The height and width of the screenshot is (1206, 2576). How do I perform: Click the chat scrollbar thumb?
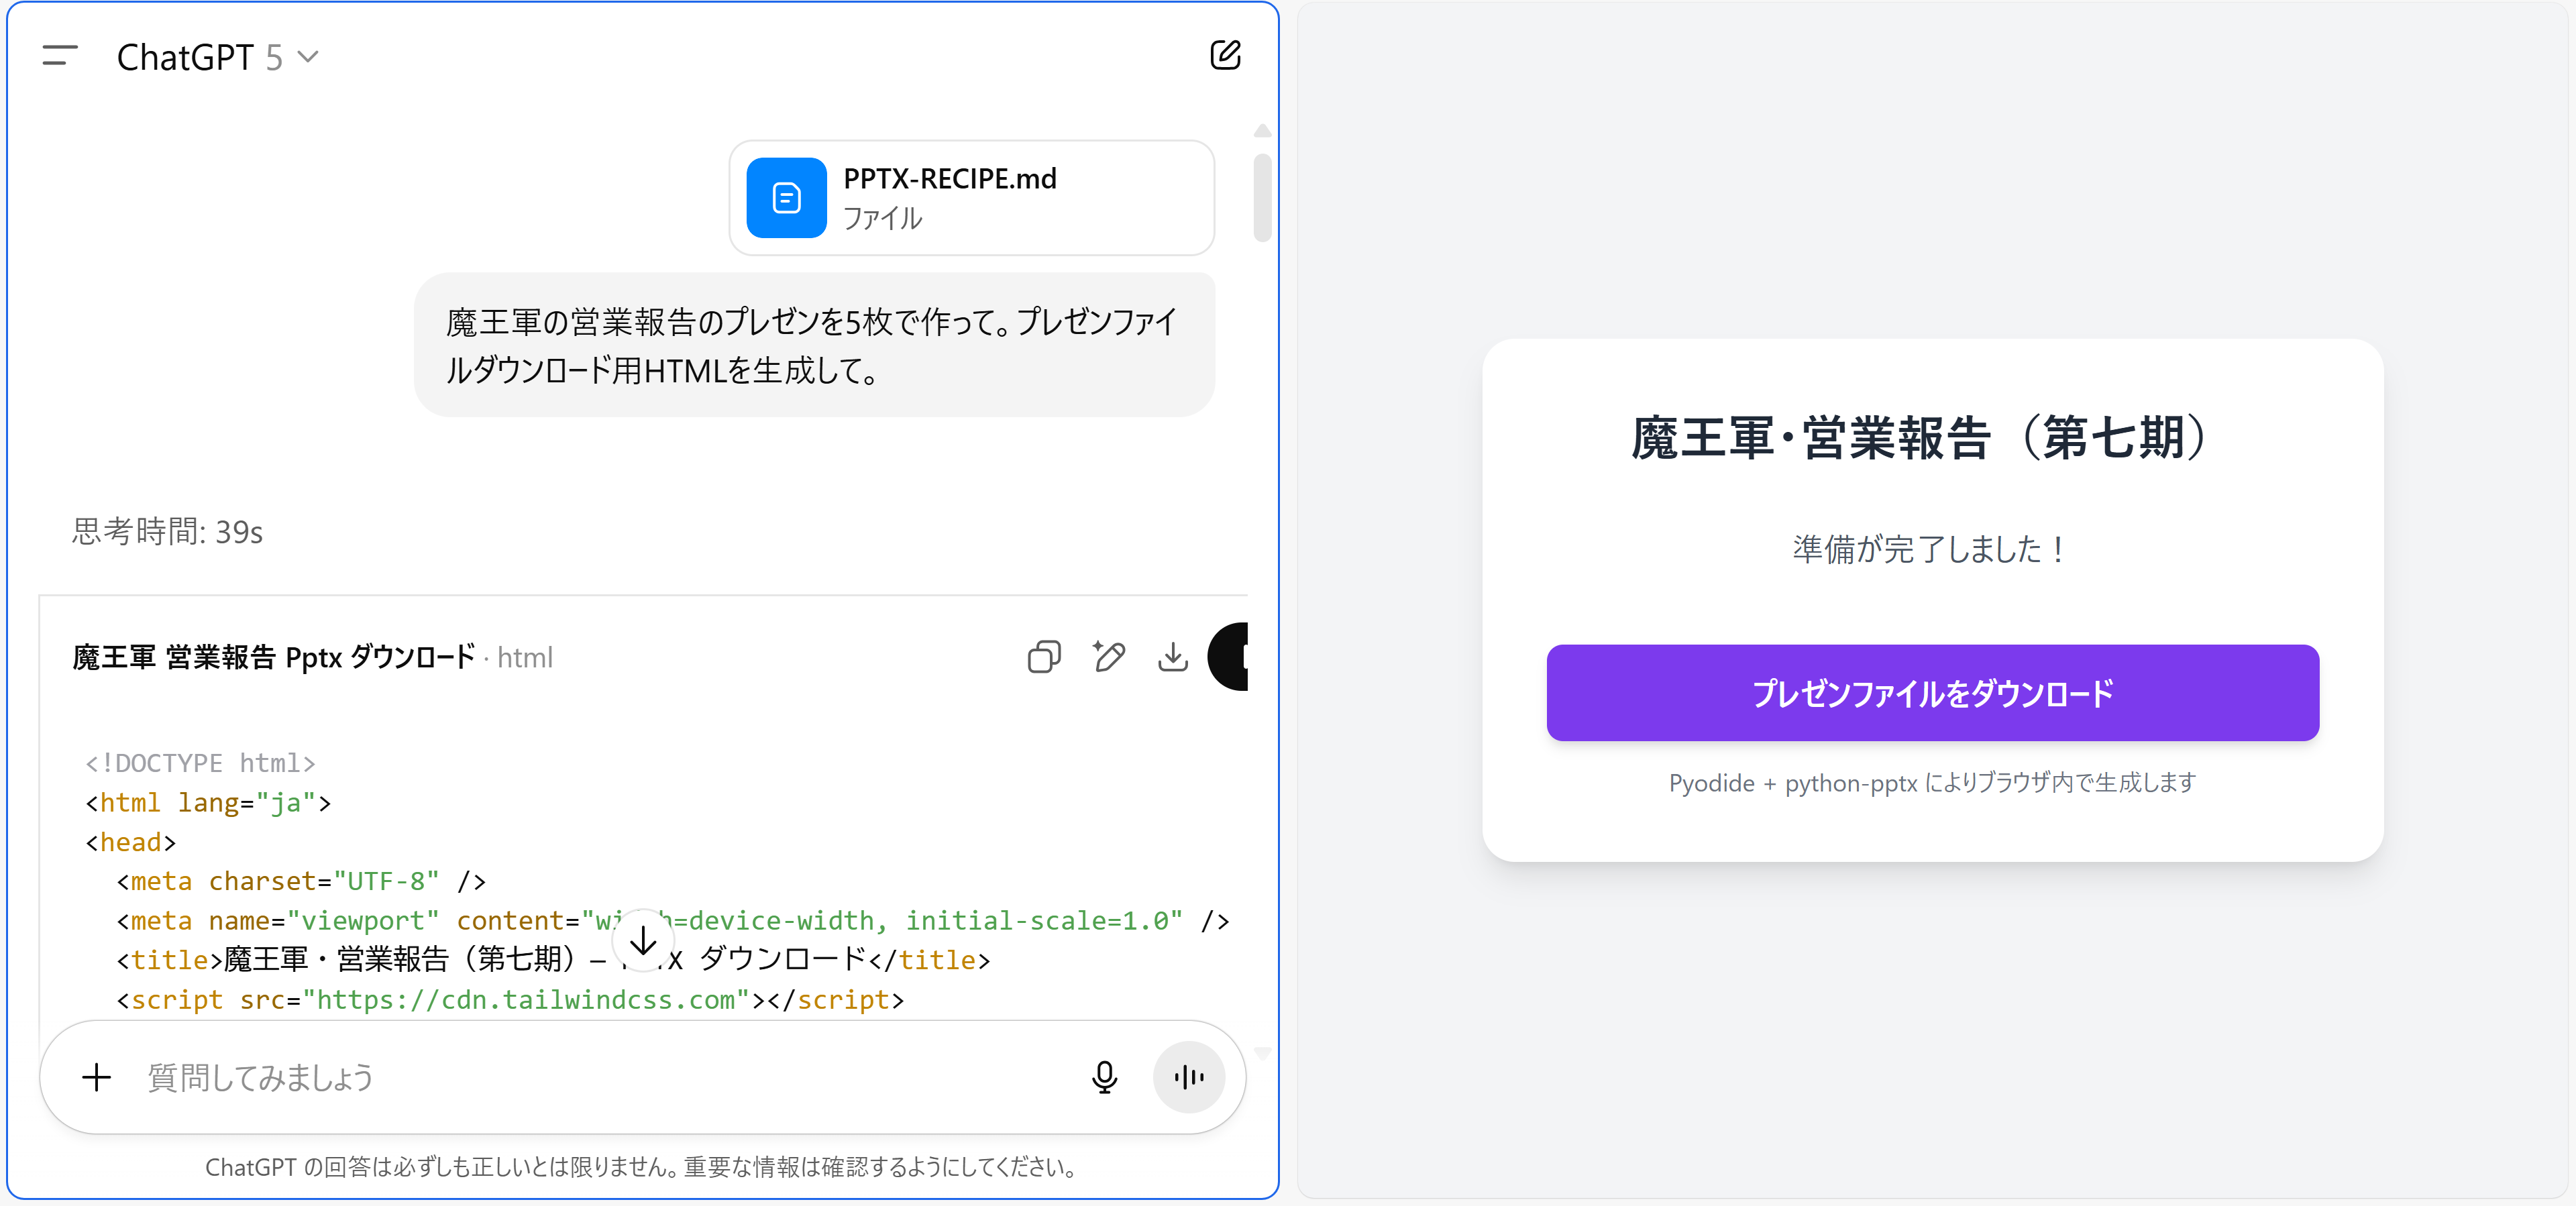click(x=1262, y=197)
